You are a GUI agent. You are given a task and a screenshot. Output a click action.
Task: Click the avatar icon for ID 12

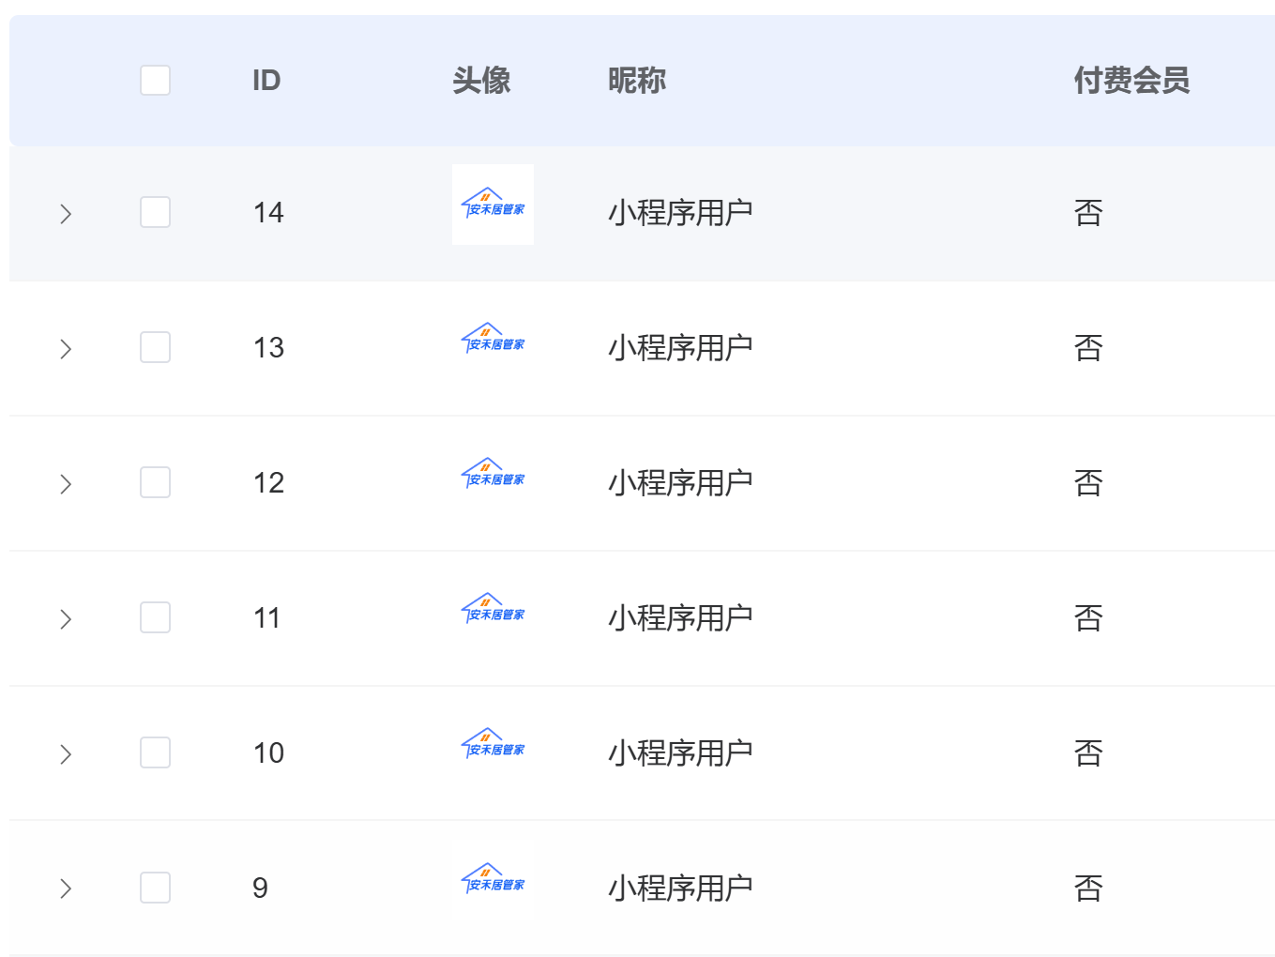point(493,475)
